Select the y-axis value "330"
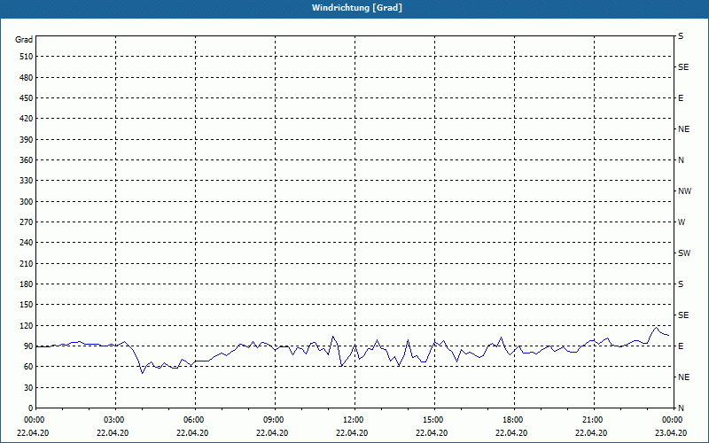This screenshot has width=709, height=443. coord(27,181)
